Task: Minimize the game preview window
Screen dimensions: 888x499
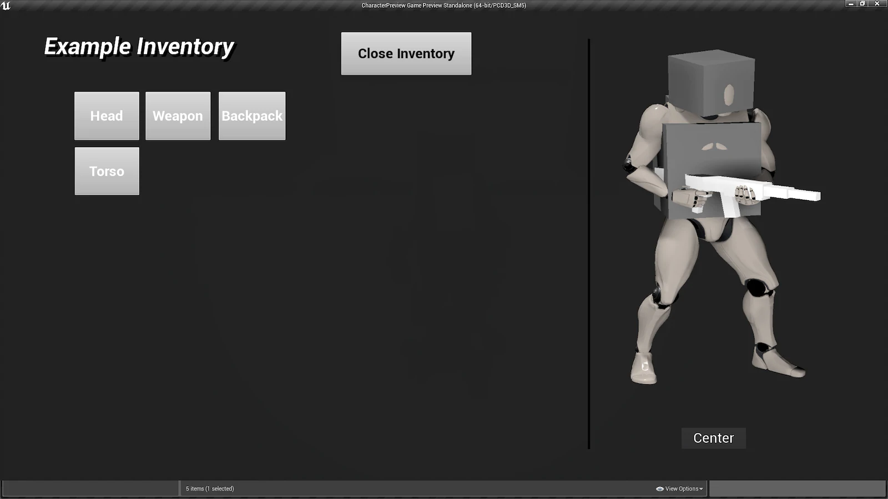Action: [851, 4]
